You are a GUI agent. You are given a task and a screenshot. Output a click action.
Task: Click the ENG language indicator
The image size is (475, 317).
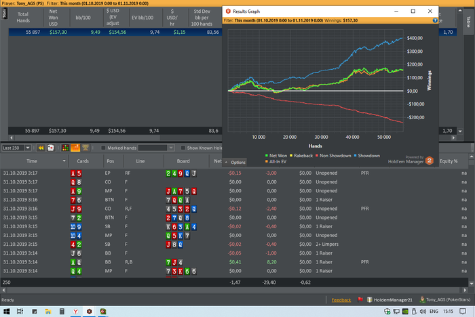pos(434,312)
